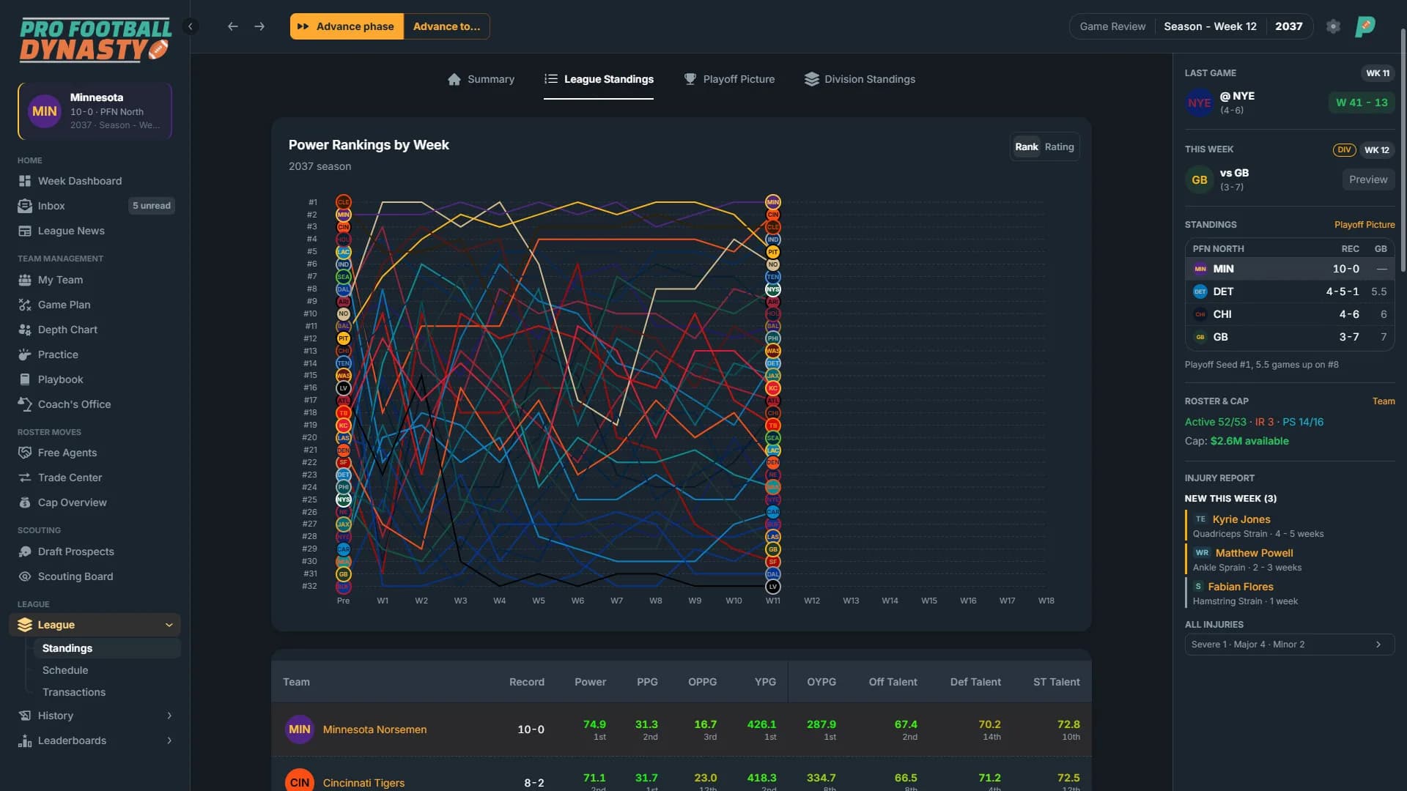The height and width of the screenshot is (791, 1407).
Task: Open the settings gear icon
Action: click(x=1333, y=26)
